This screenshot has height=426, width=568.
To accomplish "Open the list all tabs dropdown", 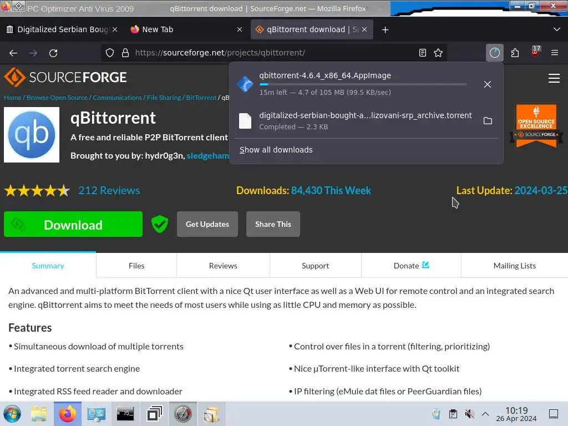I will (557, 29).
